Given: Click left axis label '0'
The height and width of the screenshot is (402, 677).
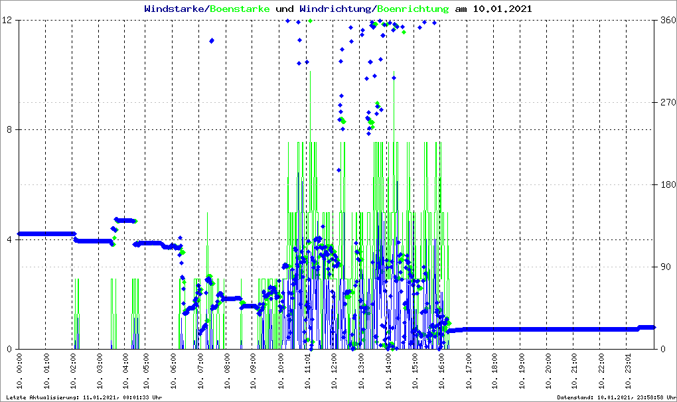Looking at the screenshot, I should [9, 350].
